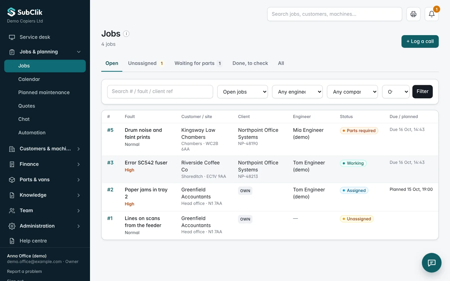Open the print icon button
Viewport: 450px width, 281px height.
(413, 14)
